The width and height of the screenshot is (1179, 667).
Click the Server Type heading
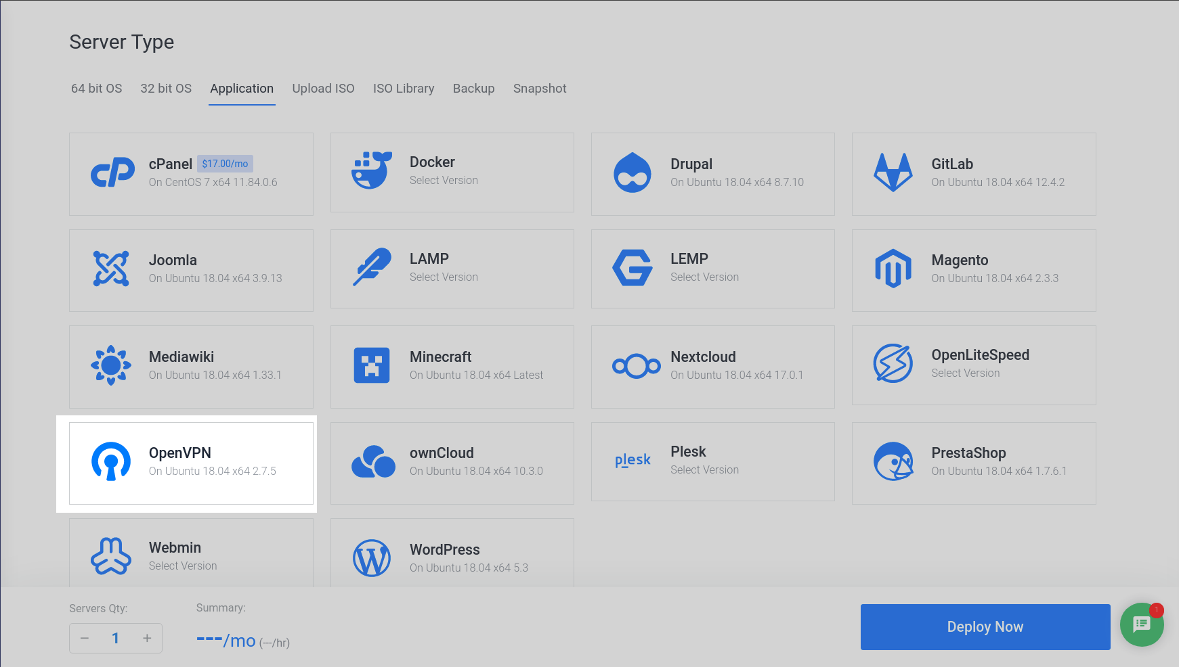(122, 43)
